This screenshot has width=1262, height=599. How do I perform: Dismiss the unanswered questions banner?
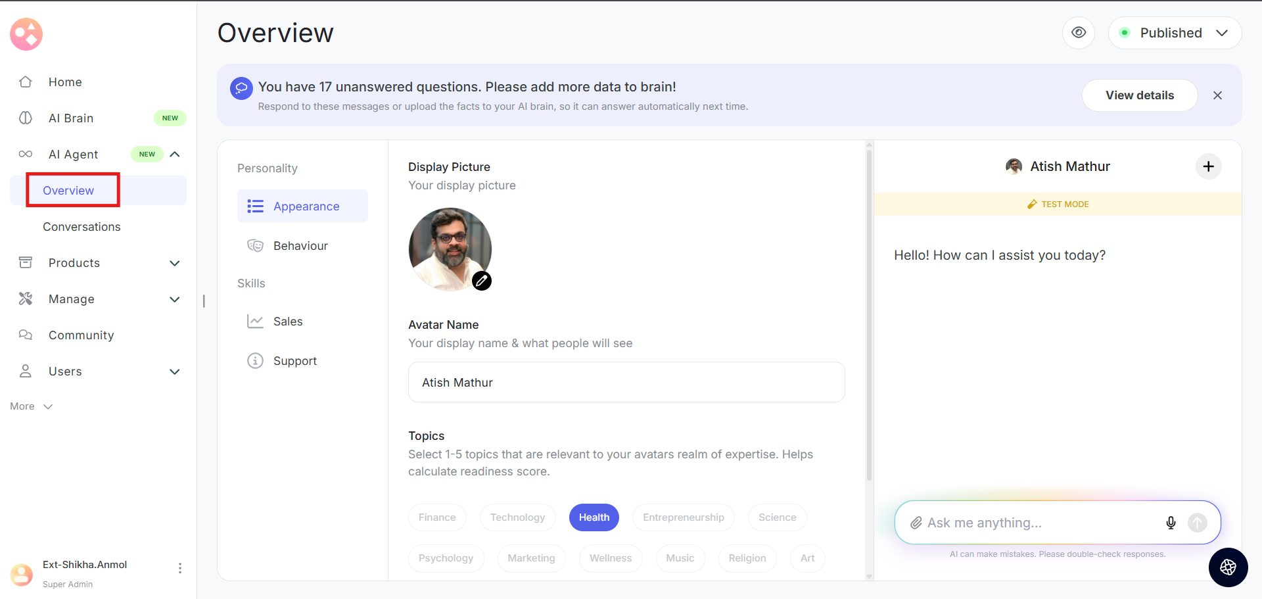click(1217, 95)
